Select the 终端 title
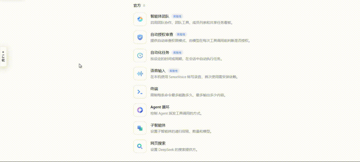 154,89
